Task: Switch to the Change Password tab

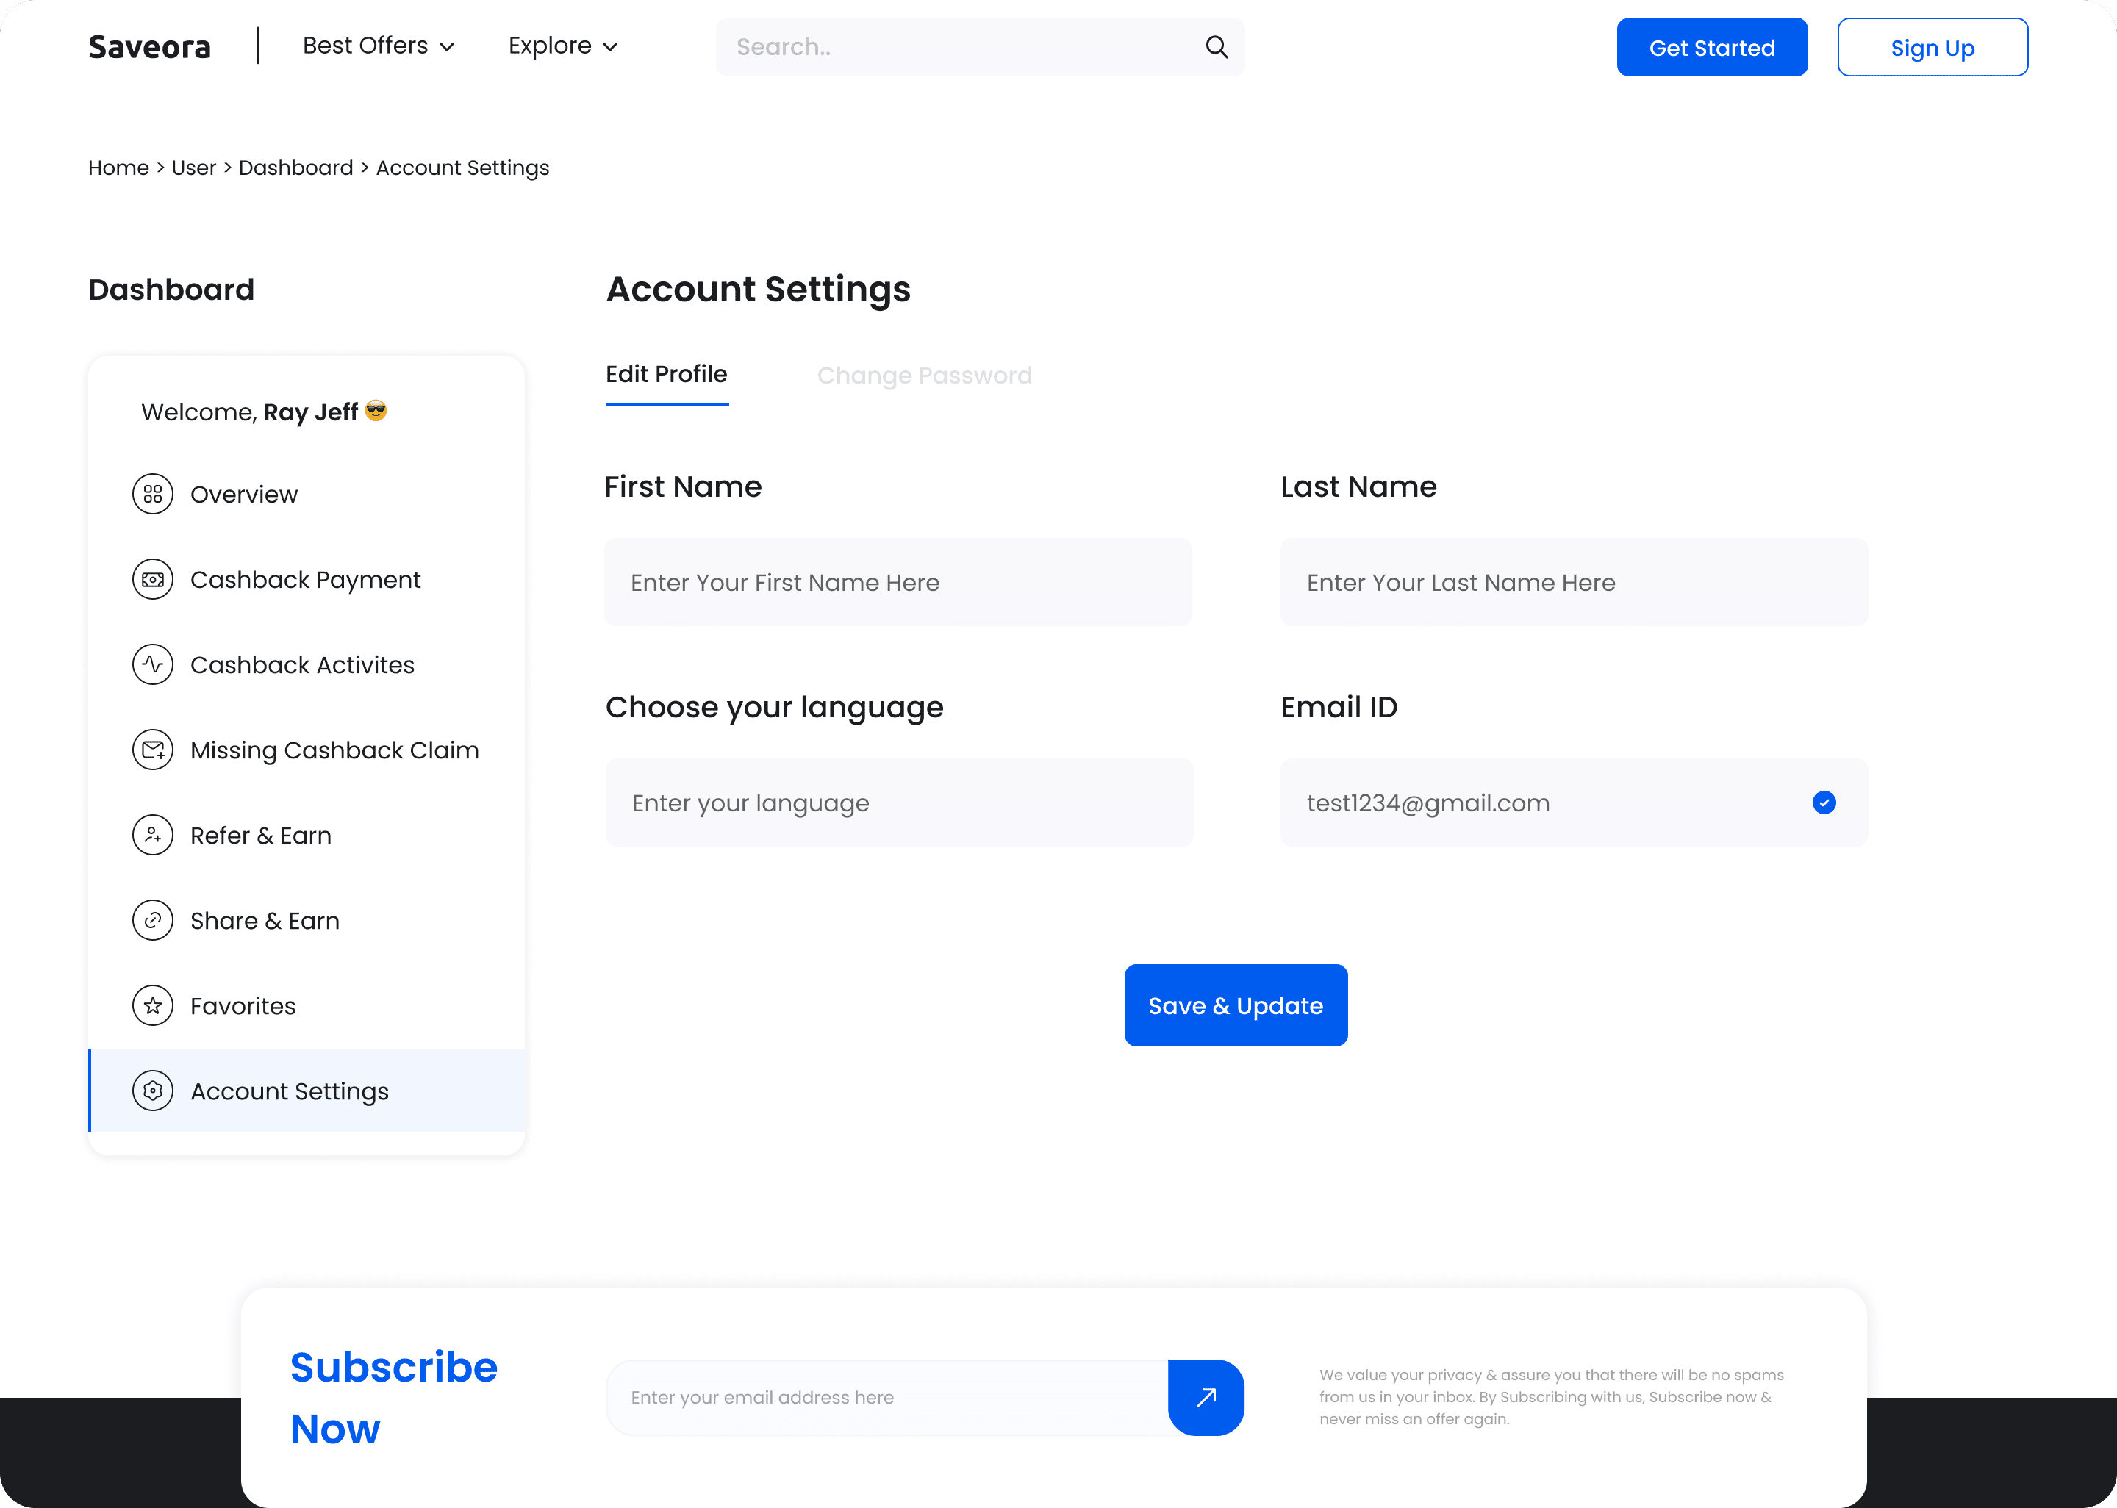Action: coord(924,375)
